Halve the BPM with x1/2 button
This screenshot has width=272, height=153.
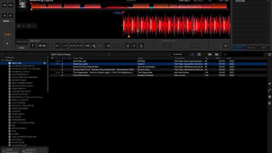click(93, 46)
